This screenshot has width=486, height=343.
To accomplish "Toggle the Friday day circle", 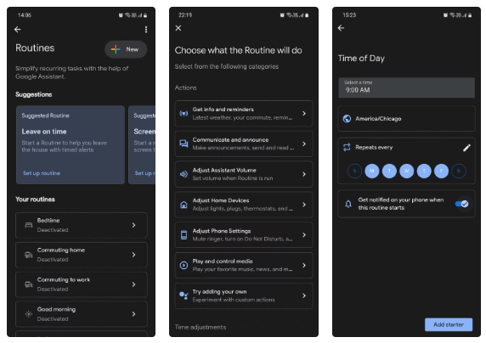I will tap(441, 171).
